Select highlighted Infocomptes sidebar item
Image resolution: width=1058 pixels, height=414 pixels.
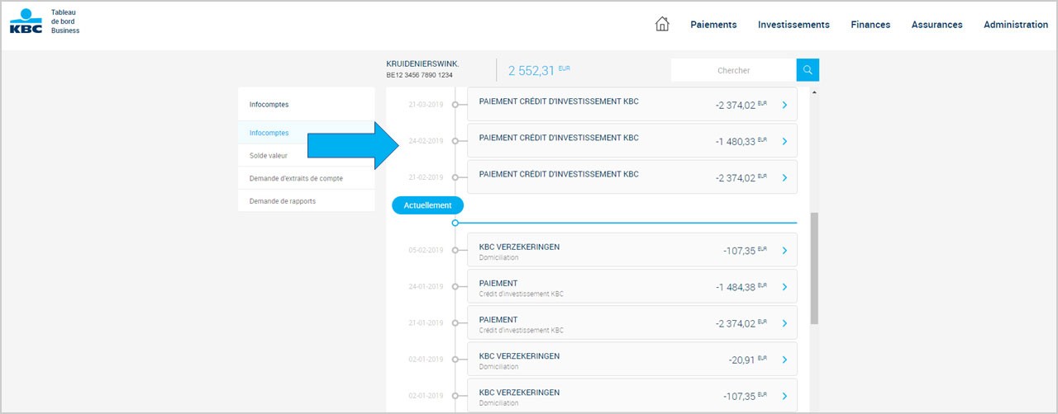[306, 133]
